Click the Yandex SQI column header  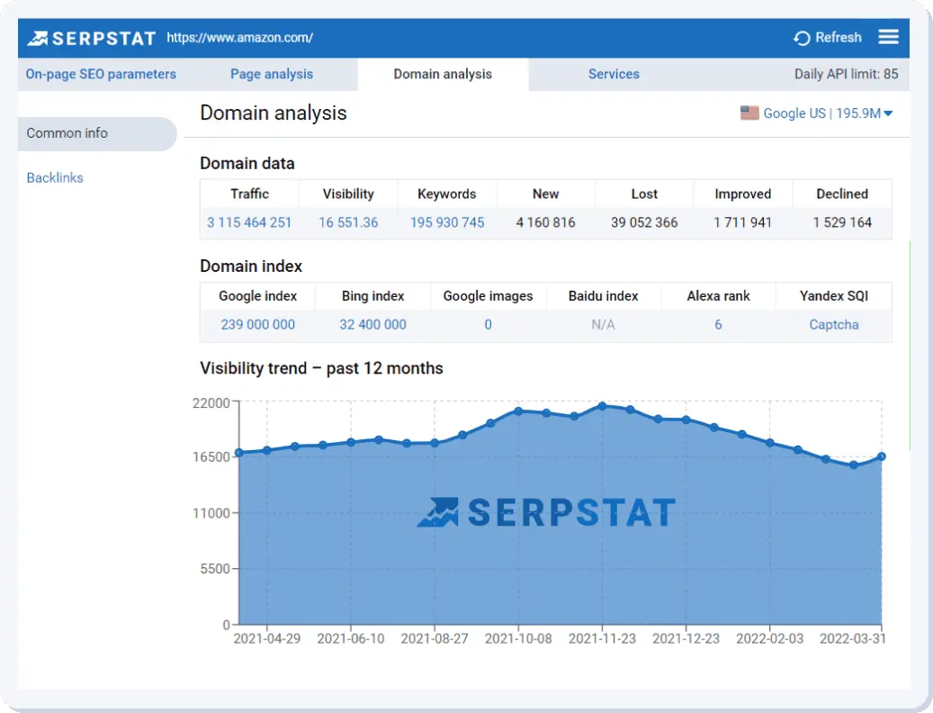pos(834,296)
